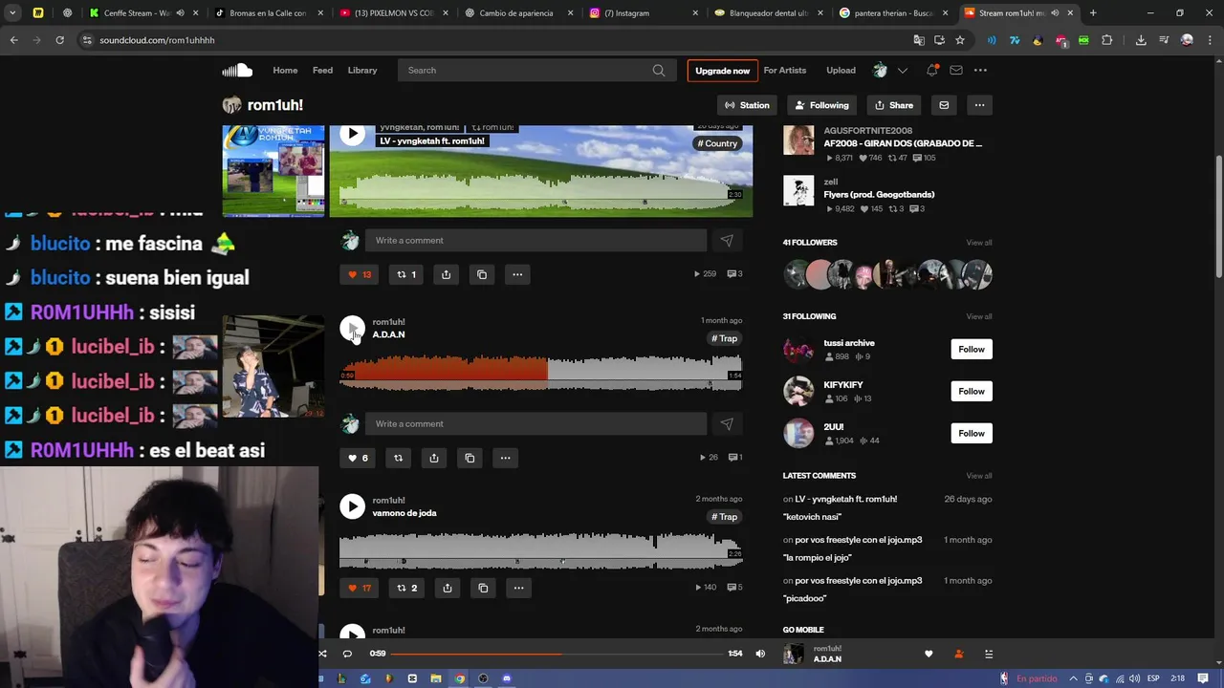Play the vamono de joda track

pos(353,506)
